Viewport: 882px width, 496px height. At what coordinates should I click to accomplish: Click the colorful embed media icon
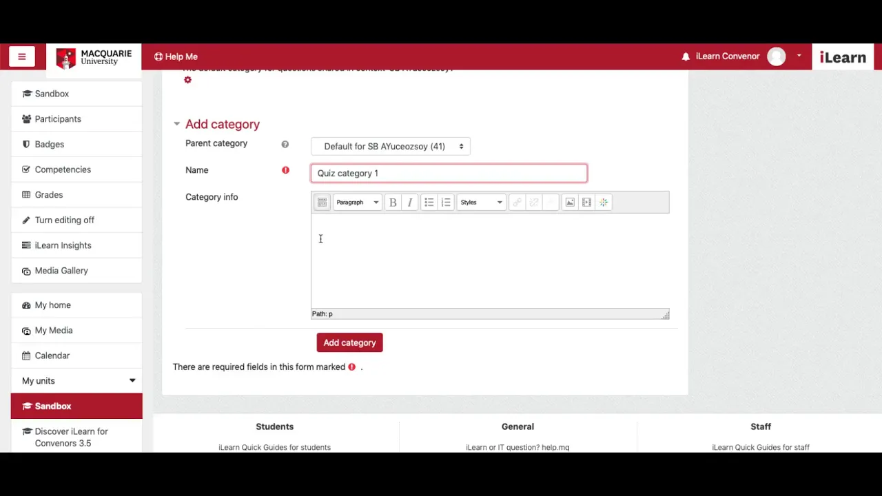(x=604, y=203)
